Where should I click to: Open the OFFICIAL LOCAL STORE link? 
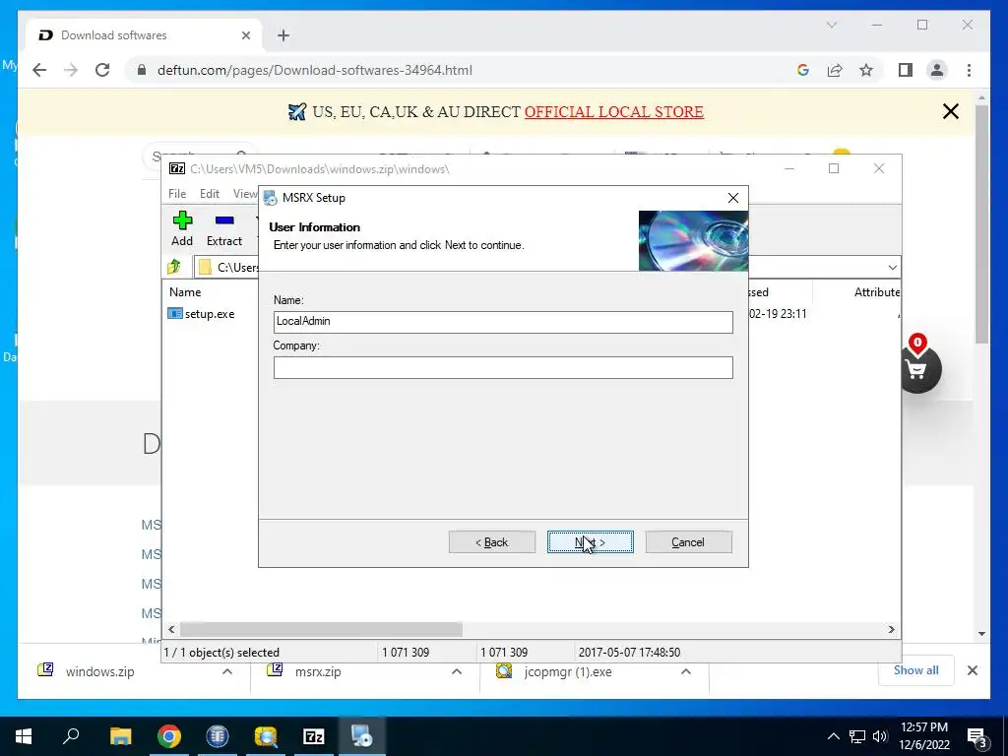pos(614,112)
